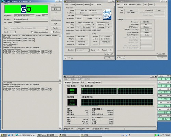Image resolution: width=171 pixels, height=137 pixels.
Task: Click scroll-up arrow of lower Orthos log
Action: point(60,83)
